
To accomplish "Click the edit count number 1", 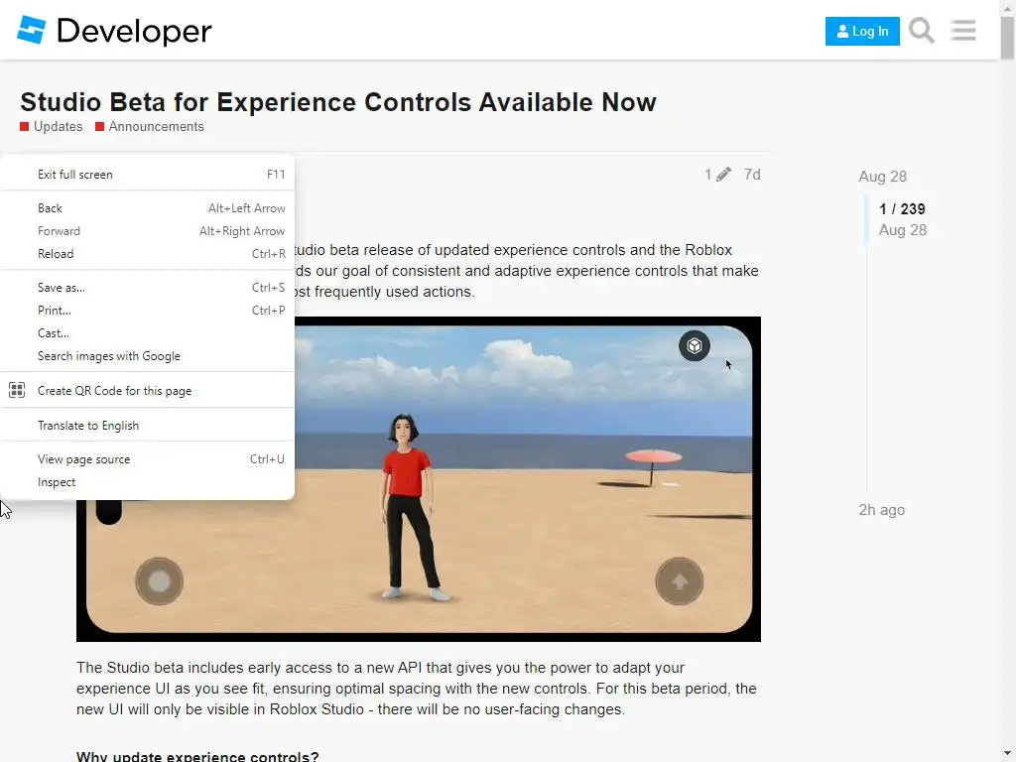I will tap(708, 175).
